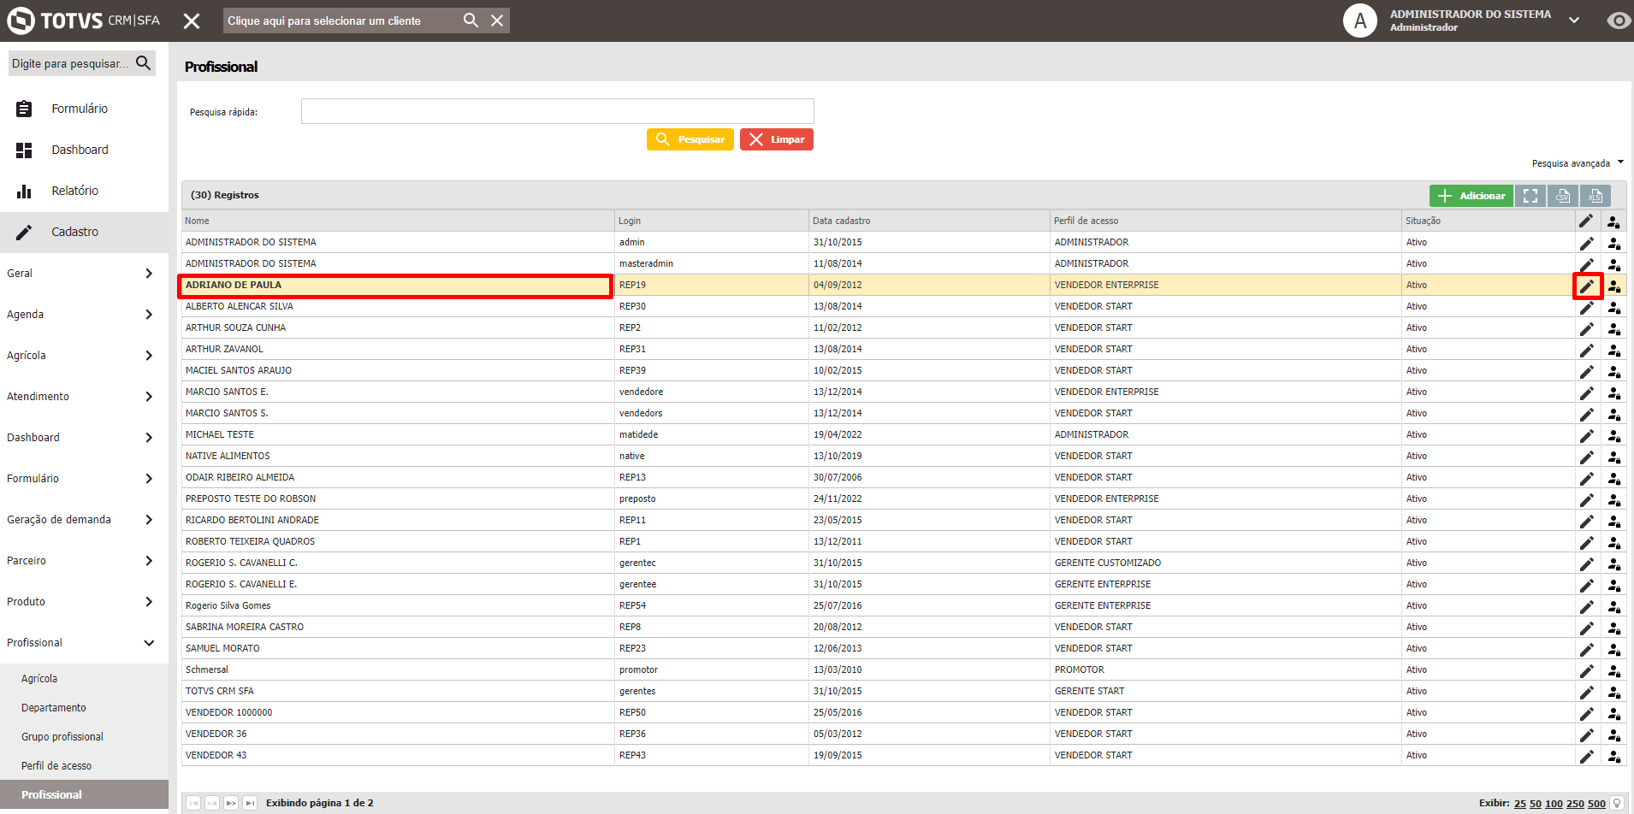
Task: Open permissions icon for ADRIANO DE PAULA row
Action: click(1613, 286)
